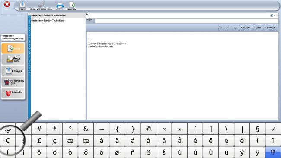Click the À recipient input field

coord(180,16)
